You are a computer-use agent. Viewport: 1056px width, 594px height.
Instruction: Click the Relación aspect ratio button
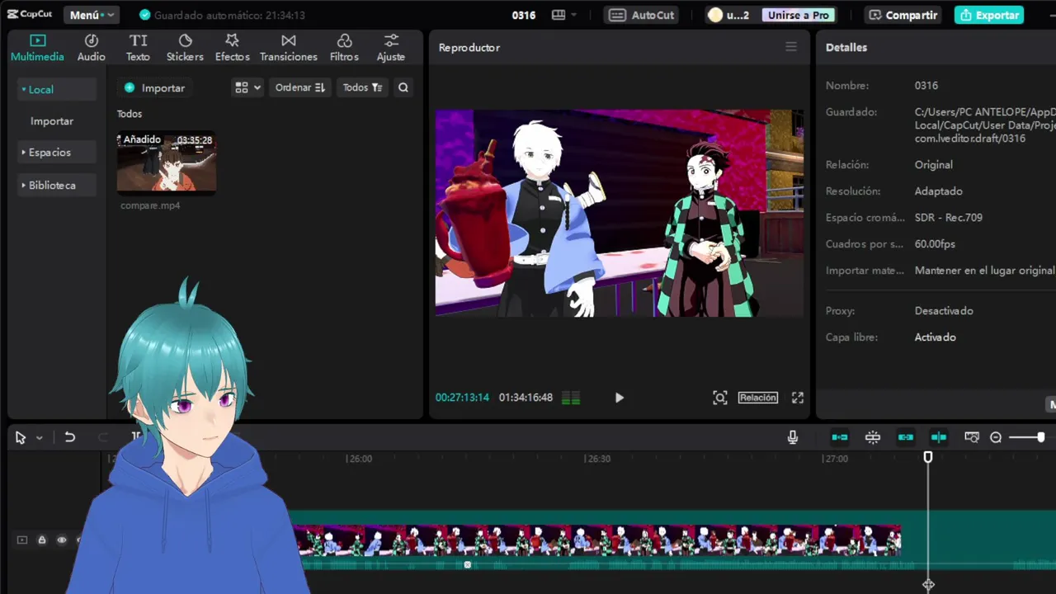click(x=758, y=398)
